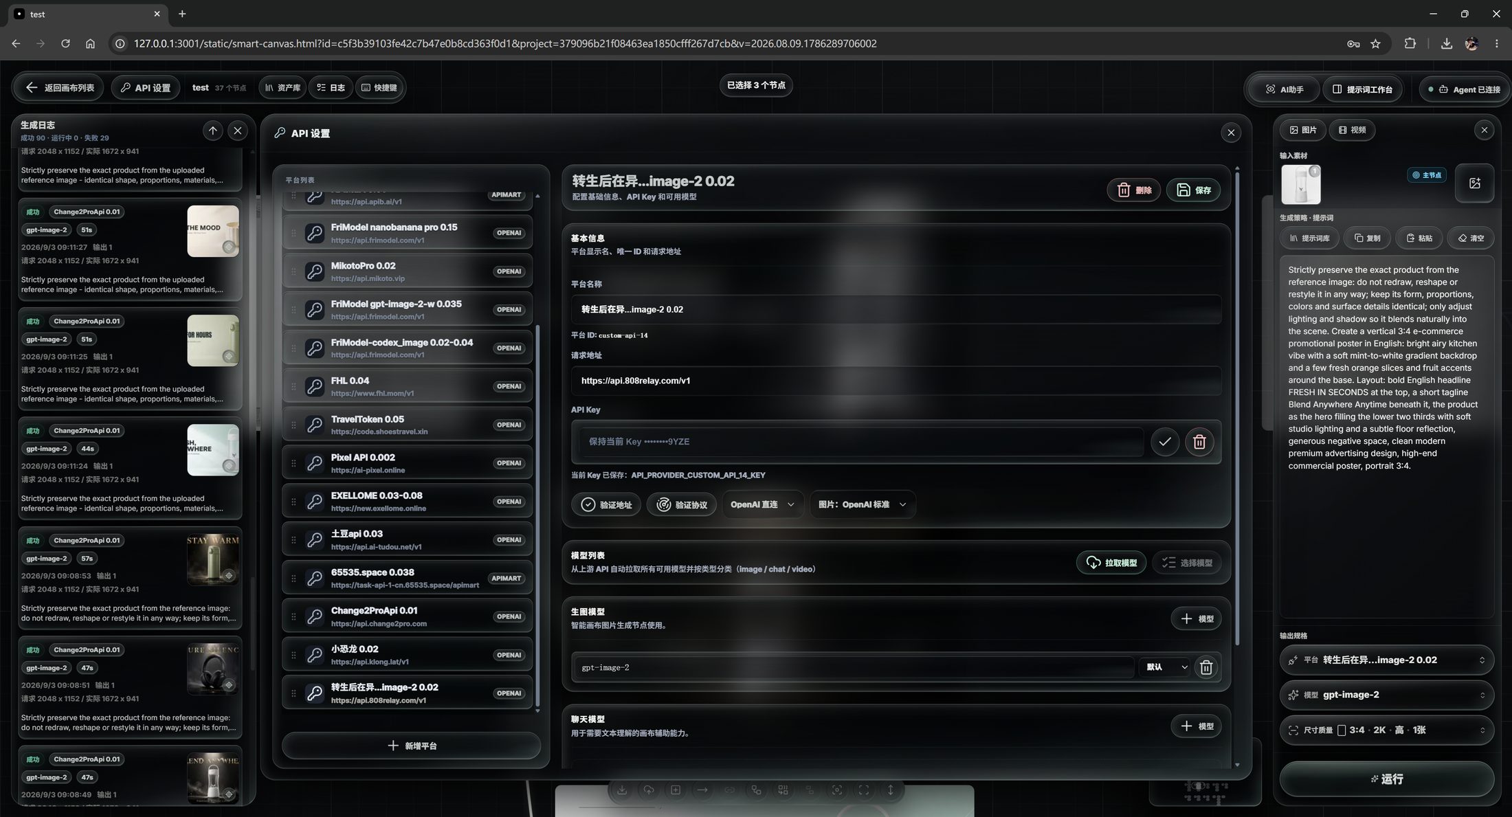Image resolution: width=1512 pixels, height=817 pixels.
Task: Select the FHL 0.04 platform
Action: (408, 386)
